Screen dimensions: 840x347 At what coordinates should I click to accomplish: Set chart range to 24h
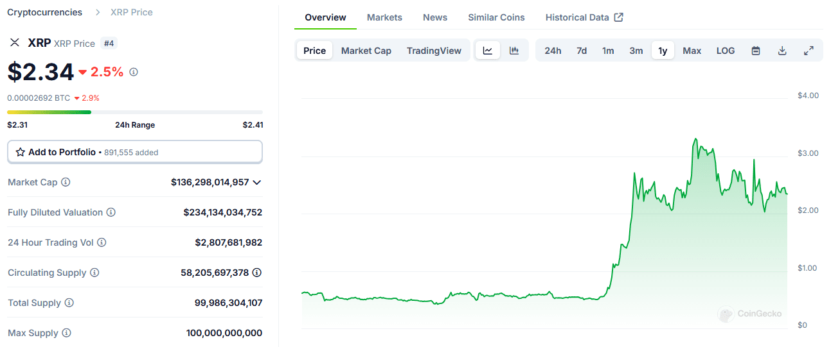tap(553, 51)
